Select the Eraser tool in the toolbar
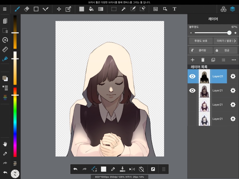The width and height of the screenshot is (239, 179). coord(26,9)
